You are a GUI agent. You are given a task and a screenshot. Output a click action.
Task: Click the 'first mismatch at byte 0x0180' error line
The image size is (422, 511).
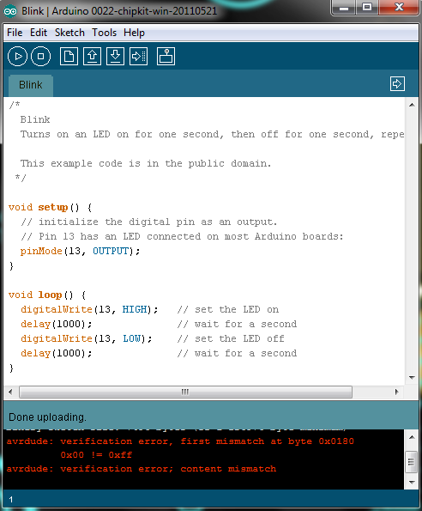[180, 441]
